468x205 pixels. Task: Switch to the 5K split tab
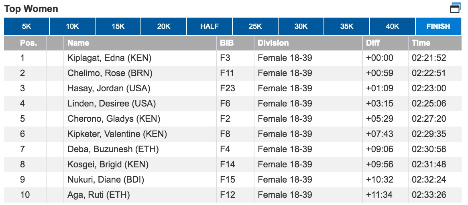click(x=26, y=27)
